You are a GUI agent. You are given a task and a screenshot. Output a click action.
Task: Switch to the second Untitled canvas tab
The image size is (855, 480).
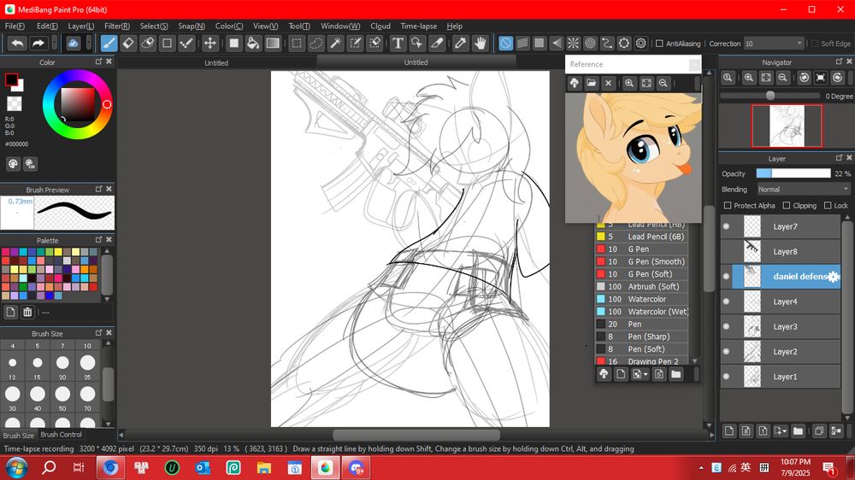416,62
